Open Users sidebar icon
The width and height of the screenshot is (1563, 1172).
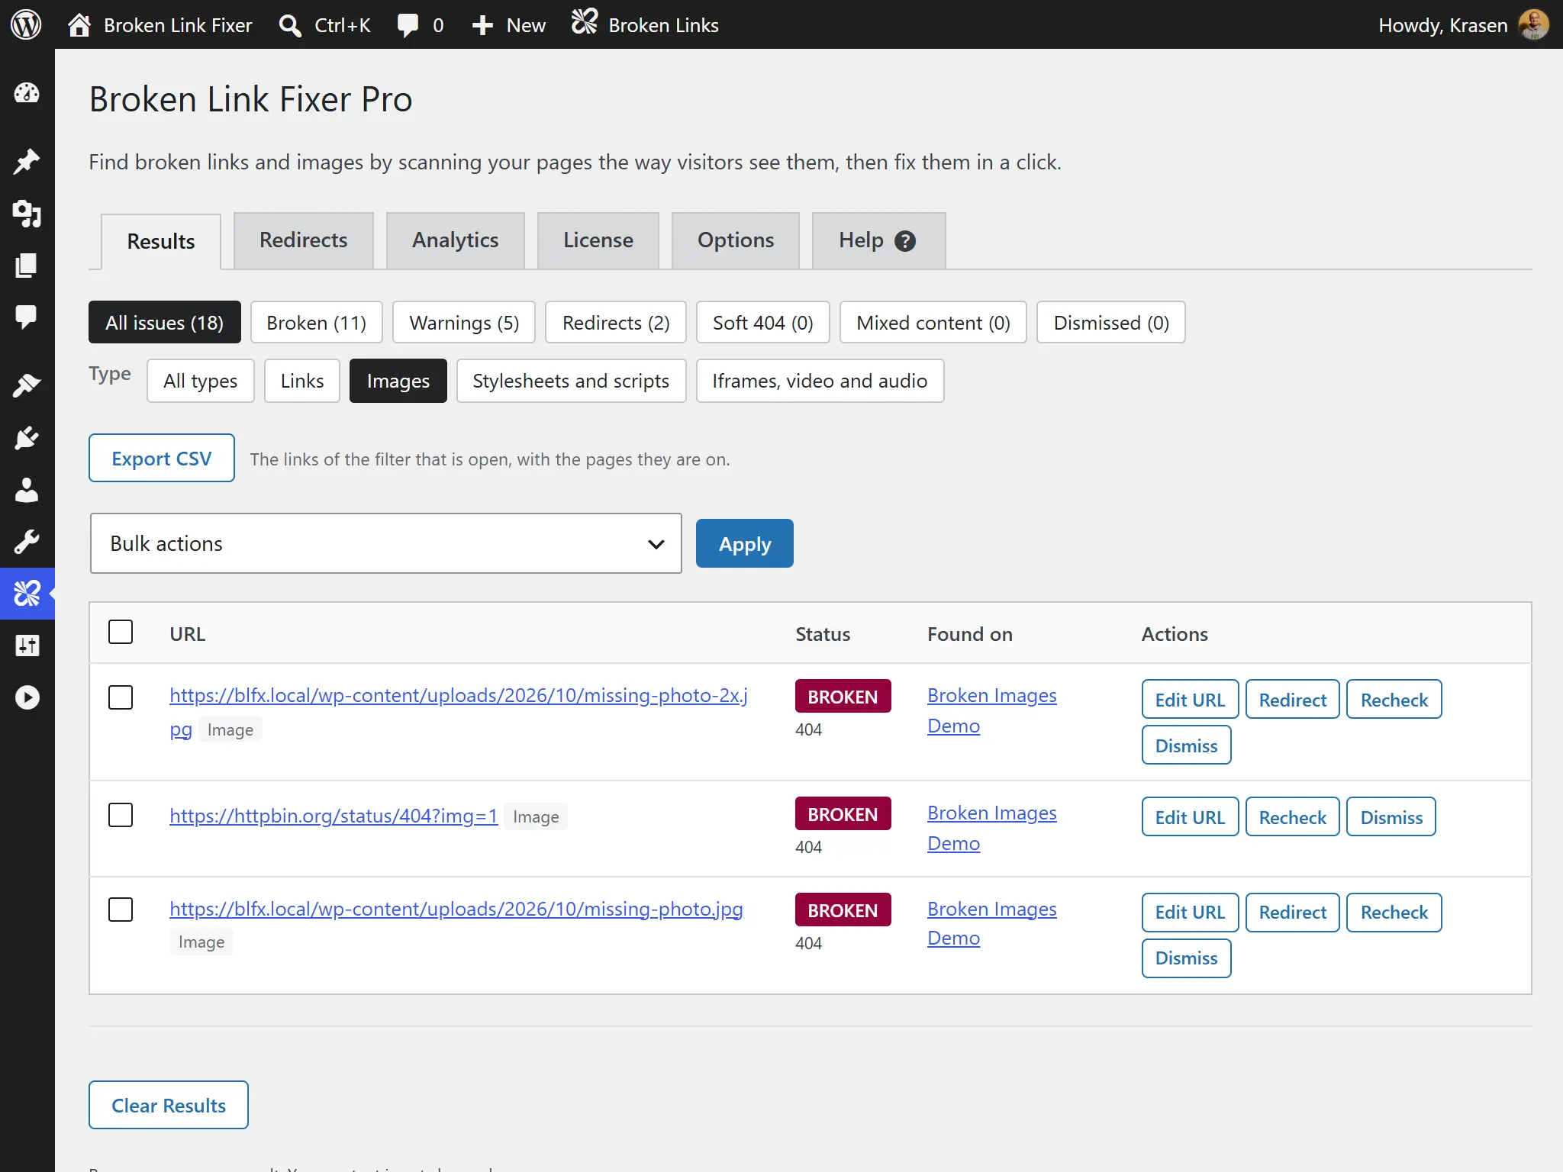click(x=27, y=490)
